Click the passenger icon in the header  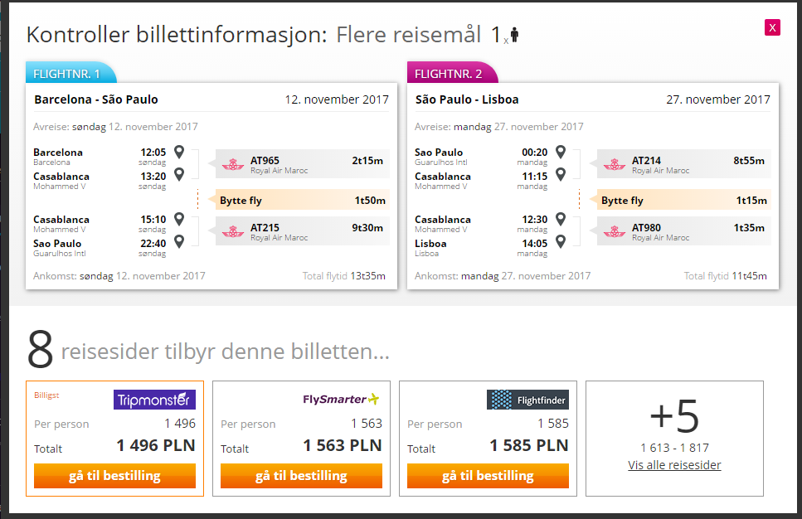514,35
